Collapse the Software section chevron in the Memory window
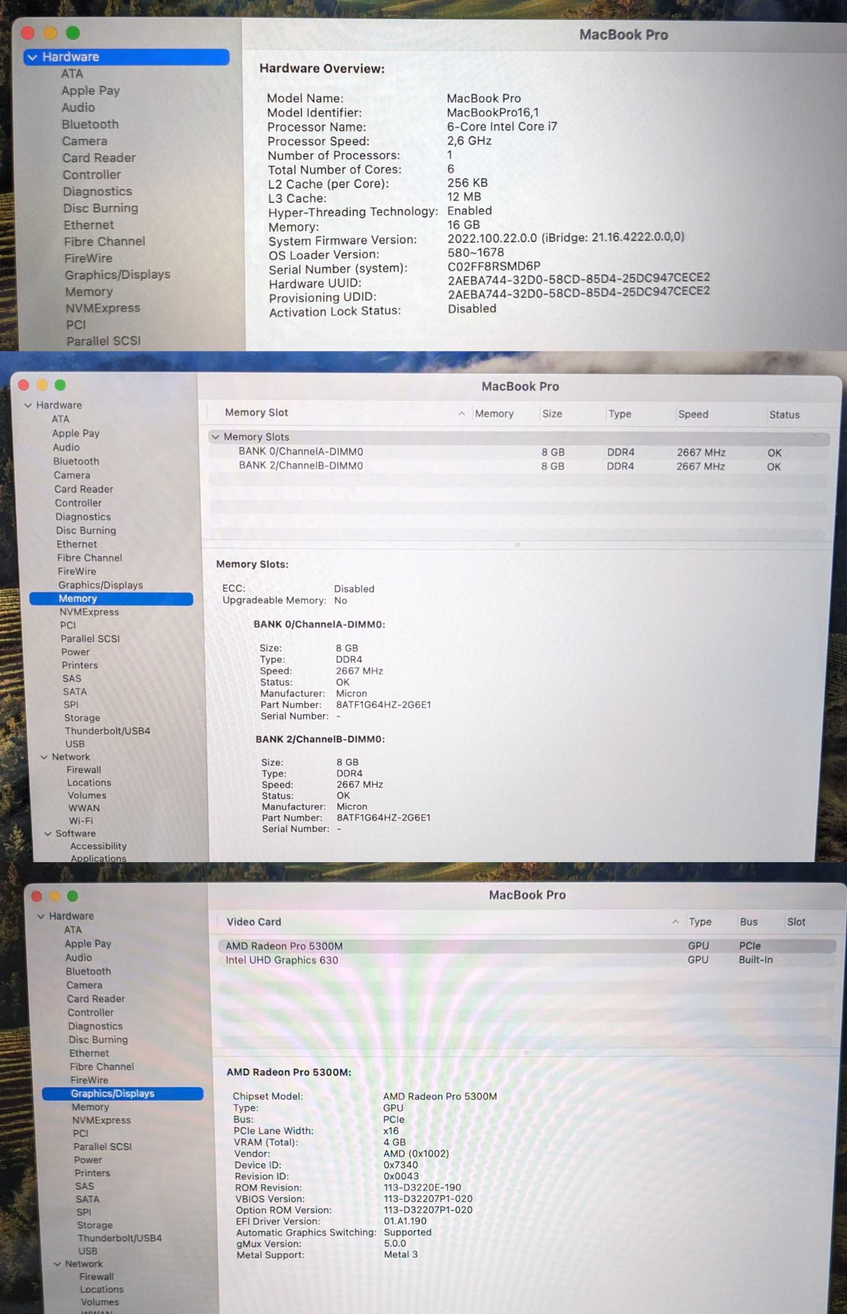The width and height of the screenshot is (847, 1314). point(48,833)
